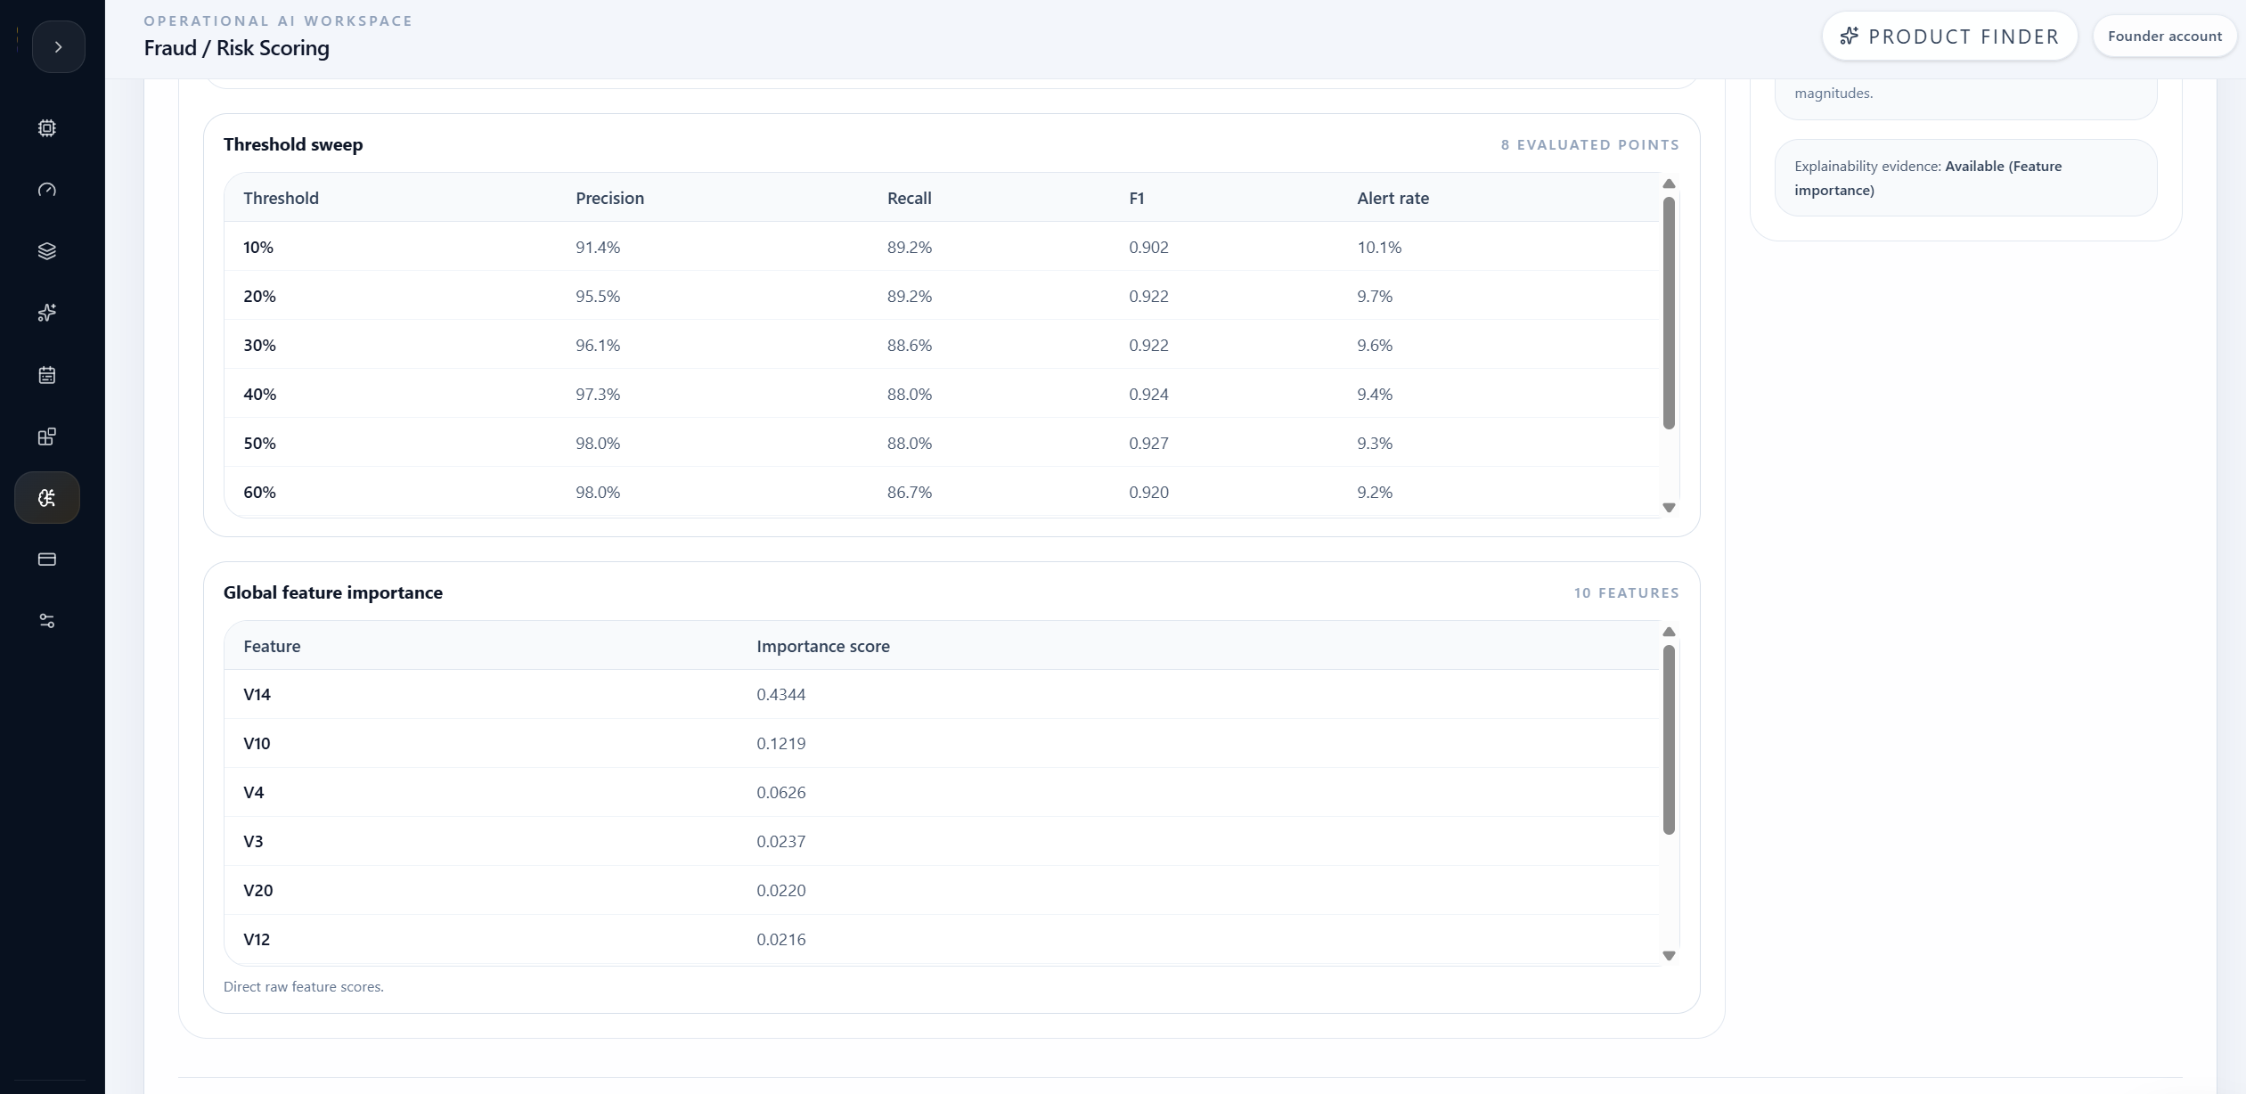Select the V20 feature row
The height and width of the screenshot is (1094, 2246).
[x=942, y=890]
